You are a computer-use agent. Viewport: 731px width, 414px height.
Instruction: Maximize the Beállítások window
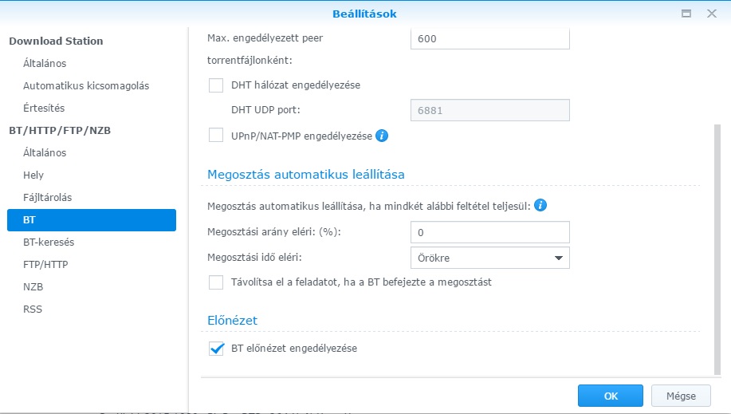point(686,14)
